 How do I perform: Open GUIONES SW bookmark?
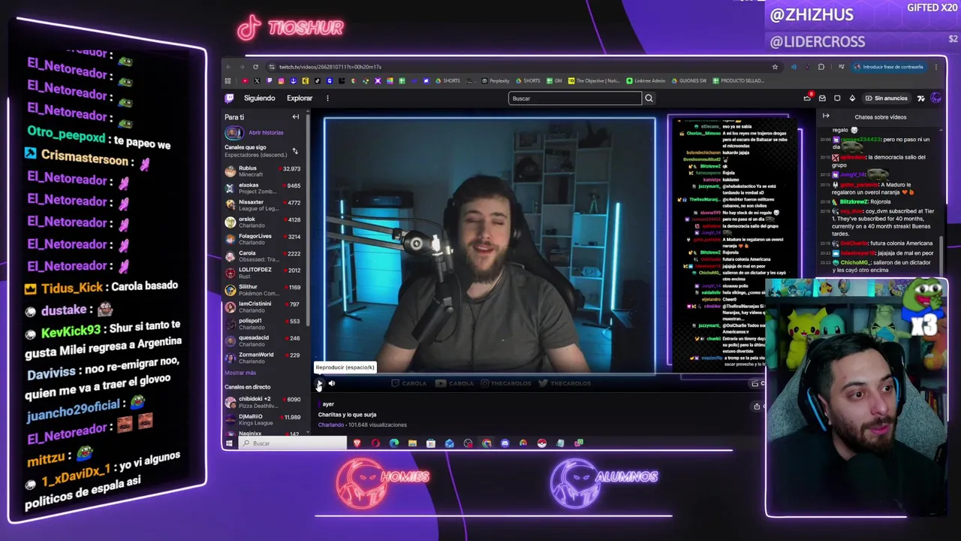(688, 80)
